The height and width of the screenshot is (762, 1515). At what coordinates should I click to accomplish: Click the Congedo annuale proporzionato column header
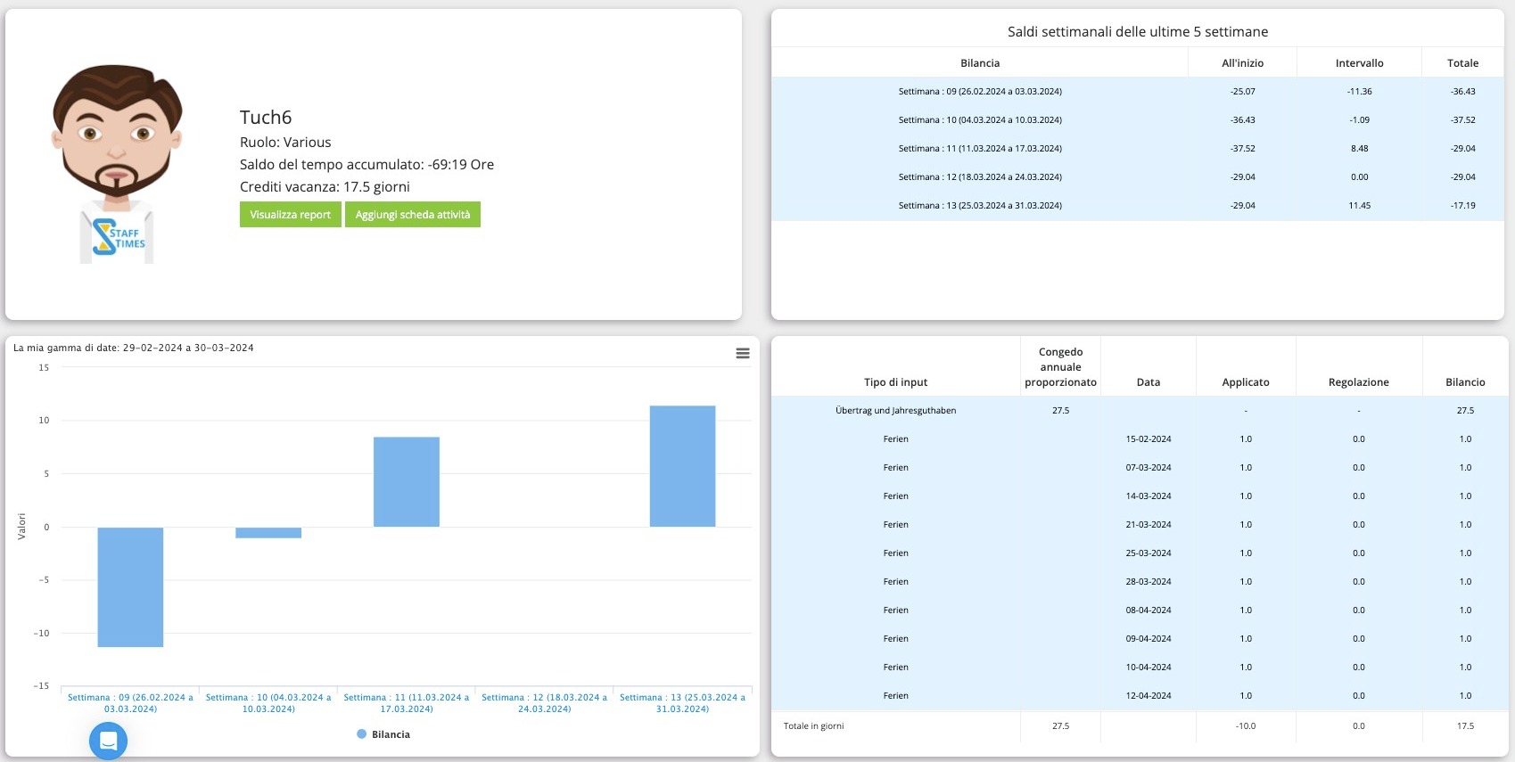point(1060,367)
